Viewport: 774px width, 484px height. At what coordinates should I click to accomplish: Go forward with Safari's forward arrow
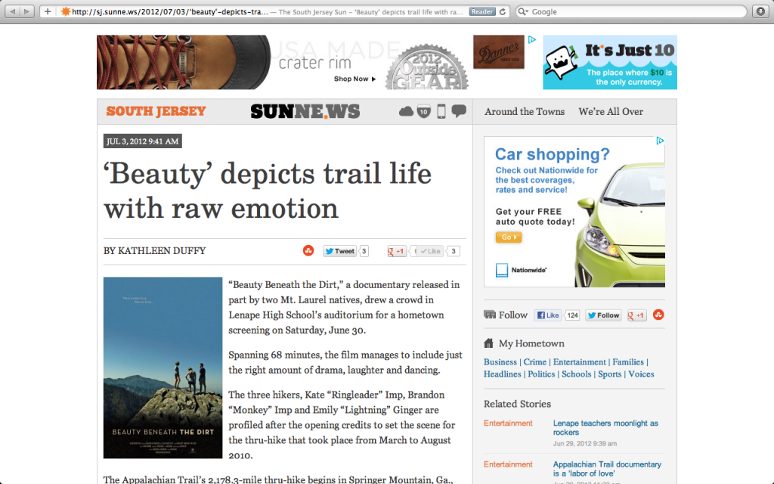(27, 11)
